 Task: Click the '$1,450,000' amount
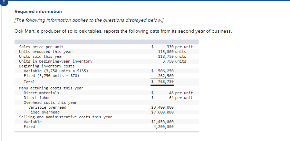point(163,122)
